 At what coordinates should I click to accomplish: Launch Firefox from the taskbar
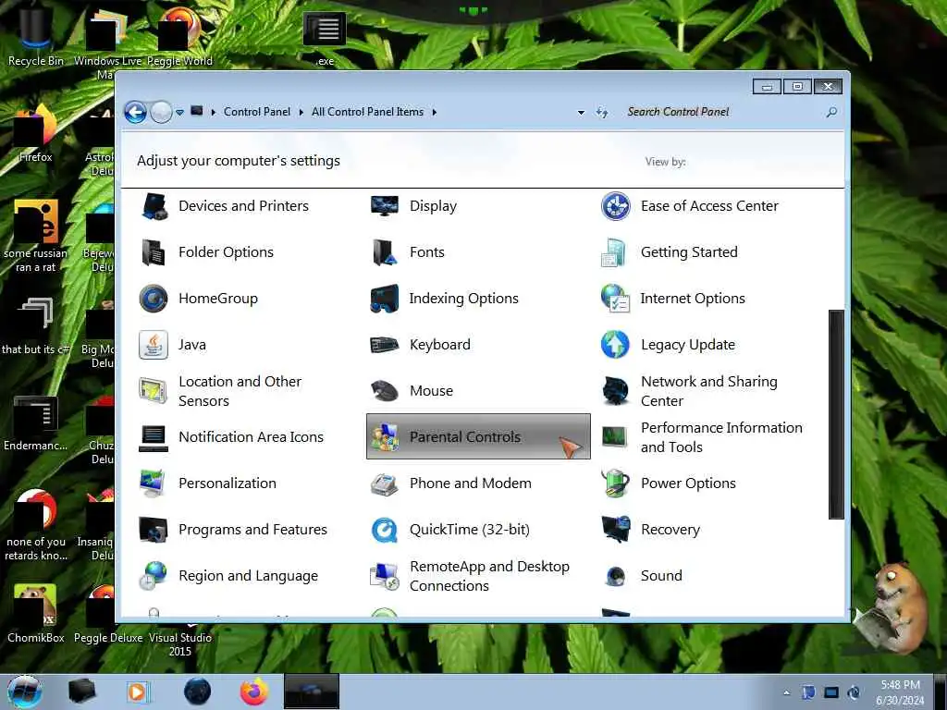tap(254, 692)
